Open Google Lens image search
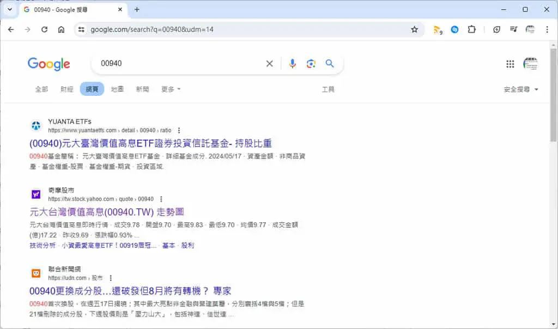The image size is (558, 329). click(x=311, y=64)
